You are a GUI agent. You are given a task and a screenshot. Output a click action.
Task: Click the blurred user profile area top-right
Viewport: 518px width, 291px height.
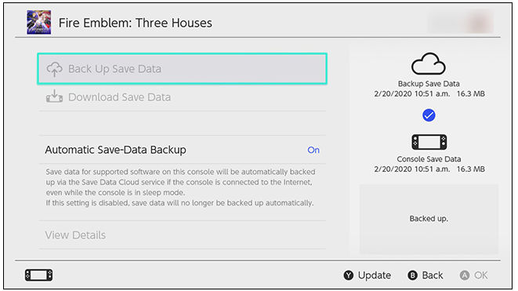[461, 22]
